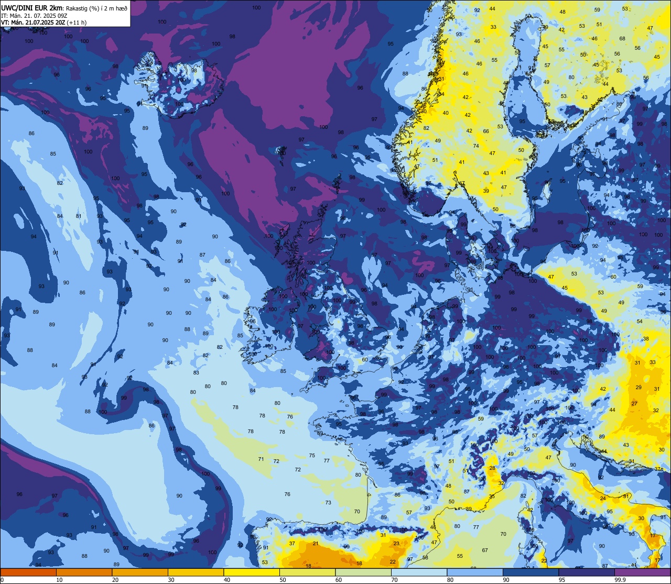This screenshot has height=584, width=671.
Task: Select the 'Rakastig (%) í 2 m hæð' label
Action: tap(96, 8)
